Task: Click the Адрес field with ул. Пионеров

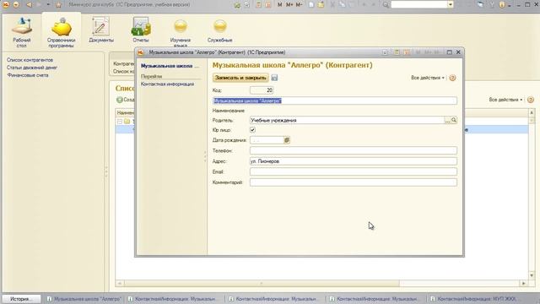Action: coord(354,161)
